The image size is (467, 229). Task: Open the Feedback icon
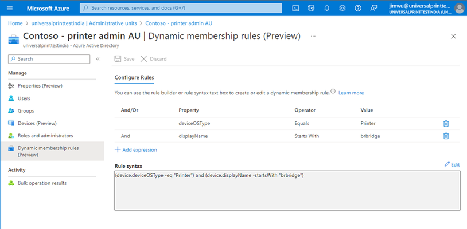(374, 8)
